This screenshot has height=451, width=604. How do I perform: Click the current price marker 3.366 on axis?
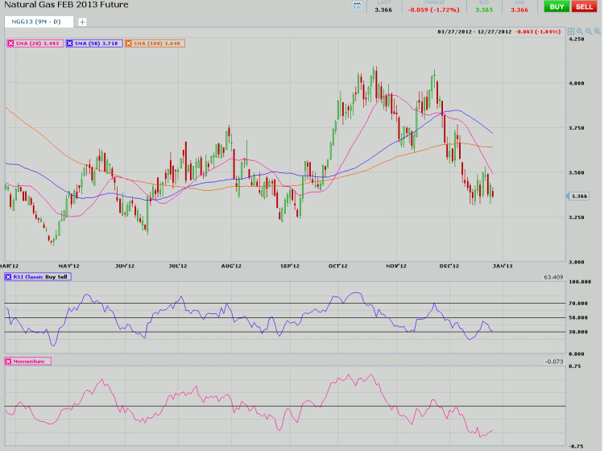[581, 197]
